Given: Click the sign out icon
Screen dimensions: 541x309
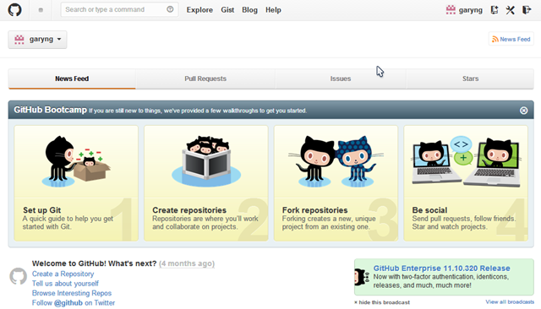Looking at the screenshot, I should 527,9.
